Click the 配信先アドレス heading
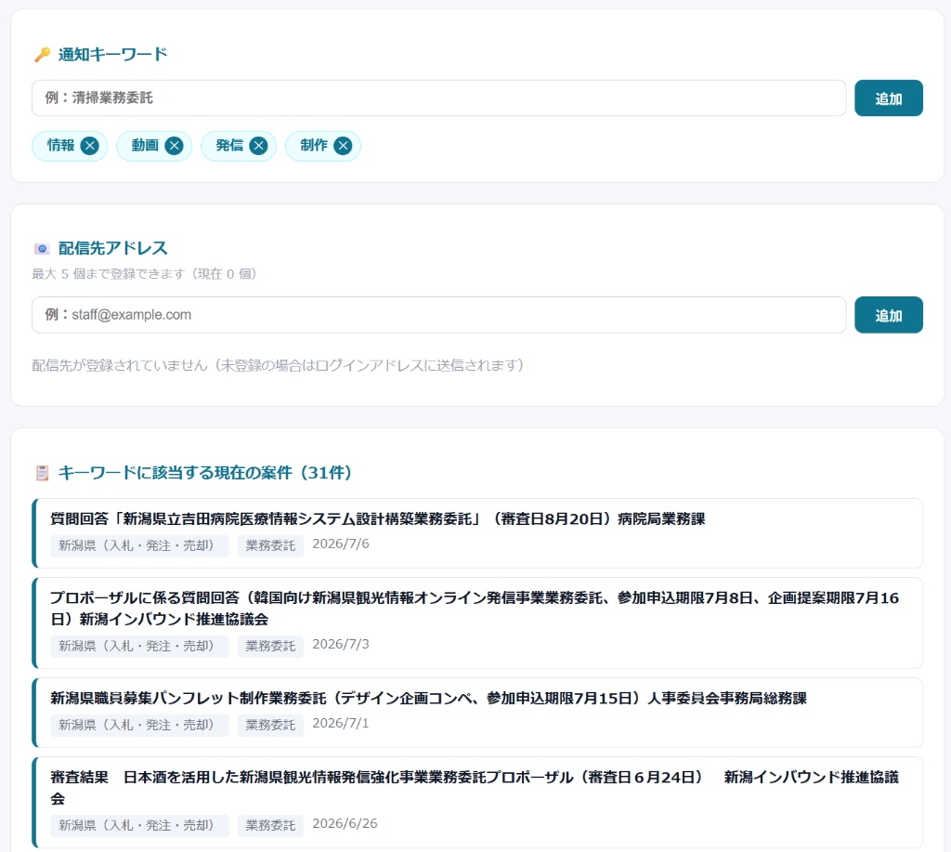This screenshot has width=951, height=852. pyautogui.click(x=112, y=248)
